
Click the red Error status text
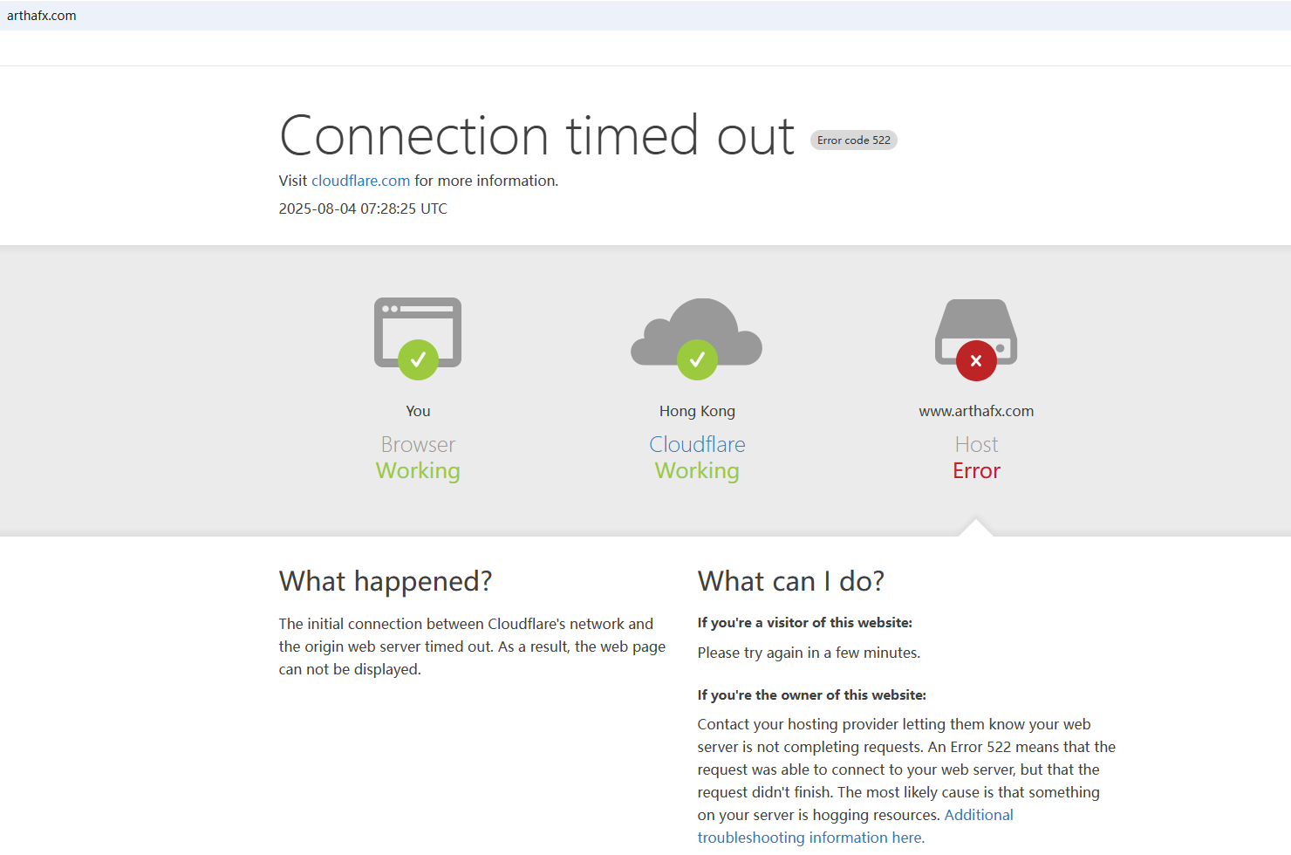pyautogui.click(x=976, y=471)
